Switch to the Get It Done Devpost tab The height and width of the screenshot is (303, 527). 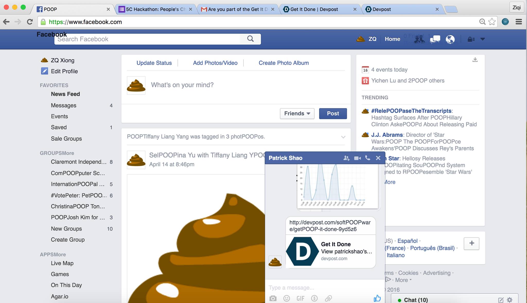[314, 10]
